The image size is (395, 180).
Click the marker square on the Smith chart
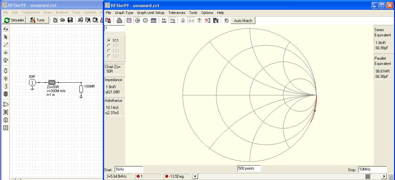tap(315, 111)
